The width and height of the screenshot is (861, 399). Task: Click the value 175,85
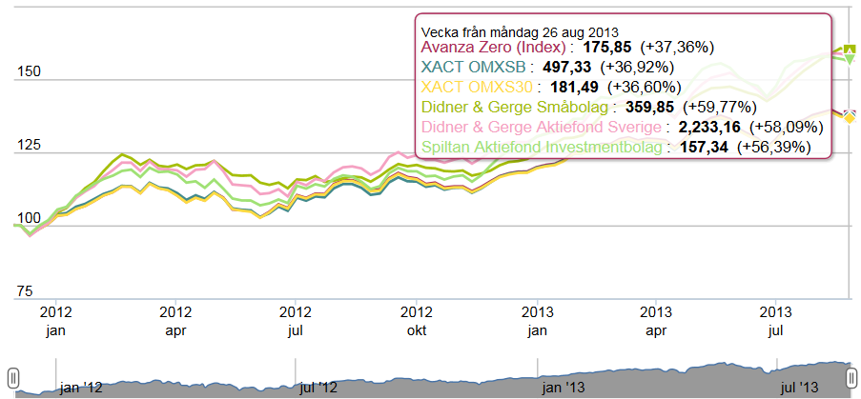click(x=607, y=47)
